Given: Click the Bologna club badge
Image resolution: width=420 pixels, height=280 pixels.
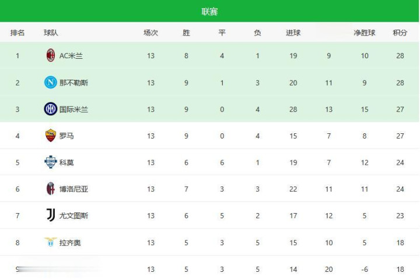Looking at the screenshot, I should tap(51, 189).
